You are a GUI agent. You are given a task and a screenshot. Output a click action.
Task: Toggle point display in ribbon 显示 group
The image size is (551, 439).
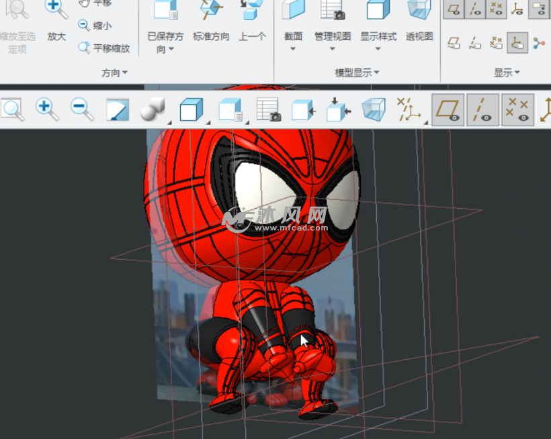496,9
